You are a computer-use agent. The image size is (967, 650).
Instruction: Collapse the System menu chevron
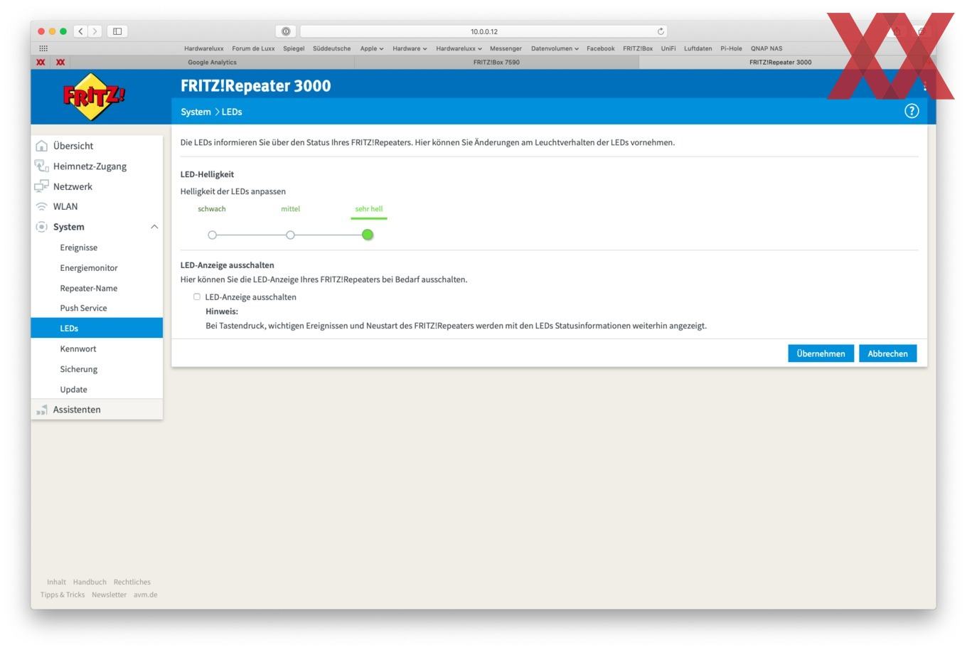click(154, 227)
